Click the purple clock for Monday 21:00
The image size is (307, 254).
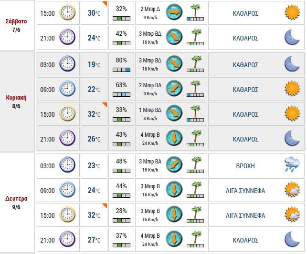67,240
